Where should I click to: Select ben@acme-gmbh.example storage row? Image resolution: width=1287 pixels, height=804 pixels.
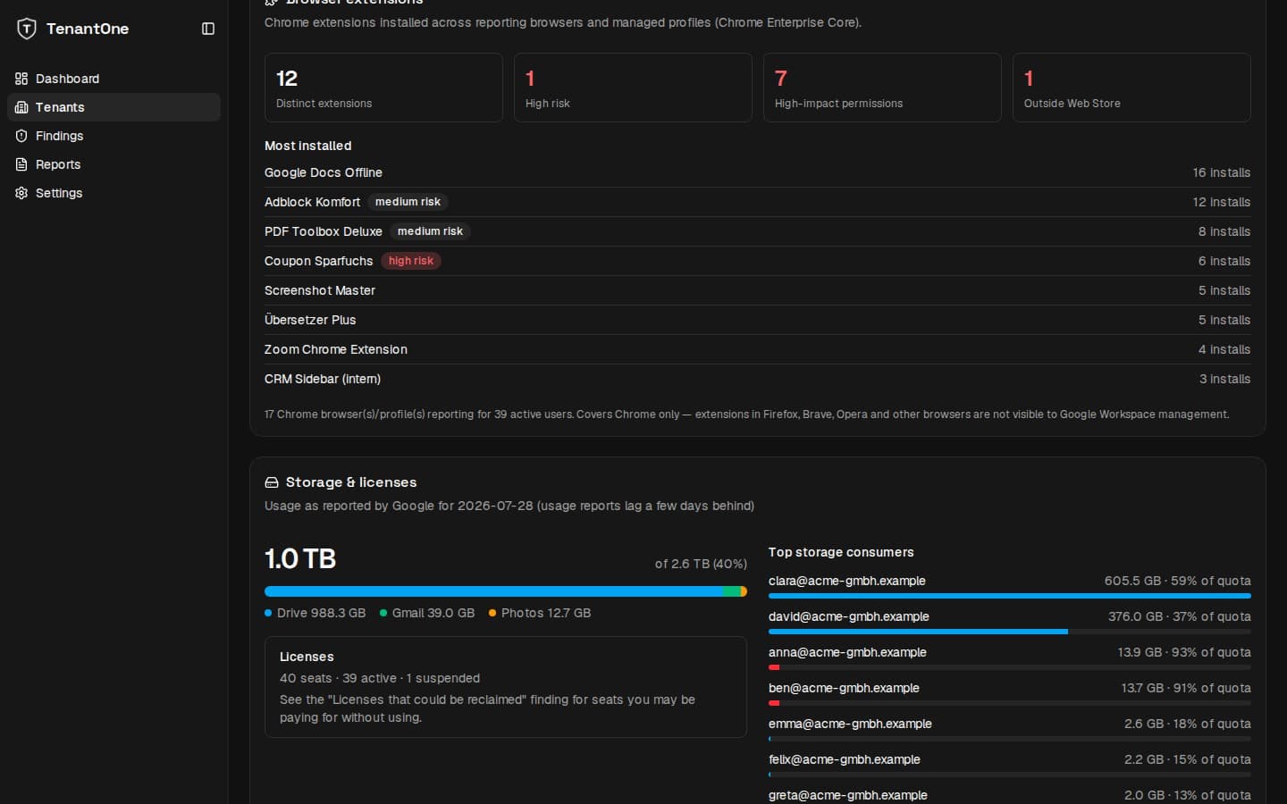[1010, 692]
